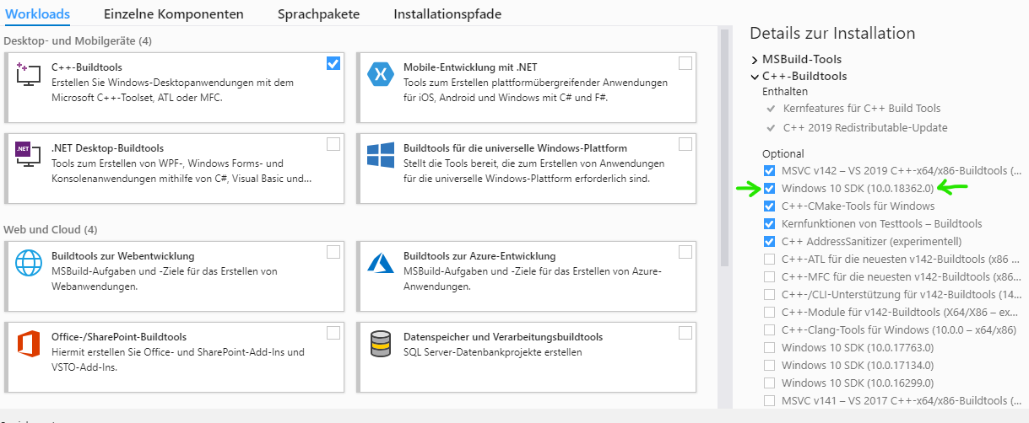This screenshot has width=1029, height=423.
Task: Click the workloads list vertical scrollbar
Action: click(x=724, y=147)
